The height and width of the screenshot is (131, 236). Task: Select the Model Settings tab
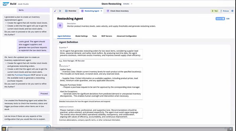pyautogui.click(x=81, y=36)
